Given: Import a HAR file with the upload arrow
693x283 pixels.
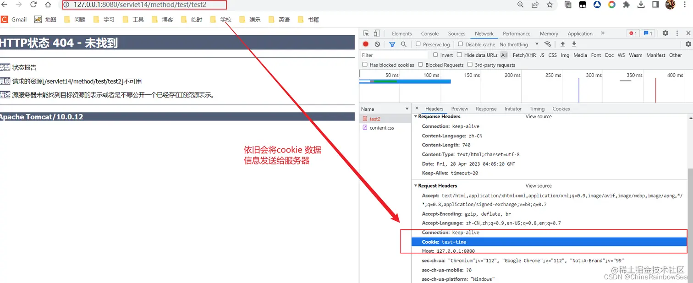Looking at the screenshot, I should pyautogui.click(x=562, y=44).
